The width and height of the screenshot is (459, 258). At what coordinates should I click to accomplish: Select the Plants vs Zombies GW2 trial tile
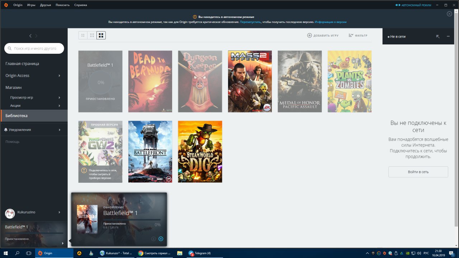tap(100, 152)
